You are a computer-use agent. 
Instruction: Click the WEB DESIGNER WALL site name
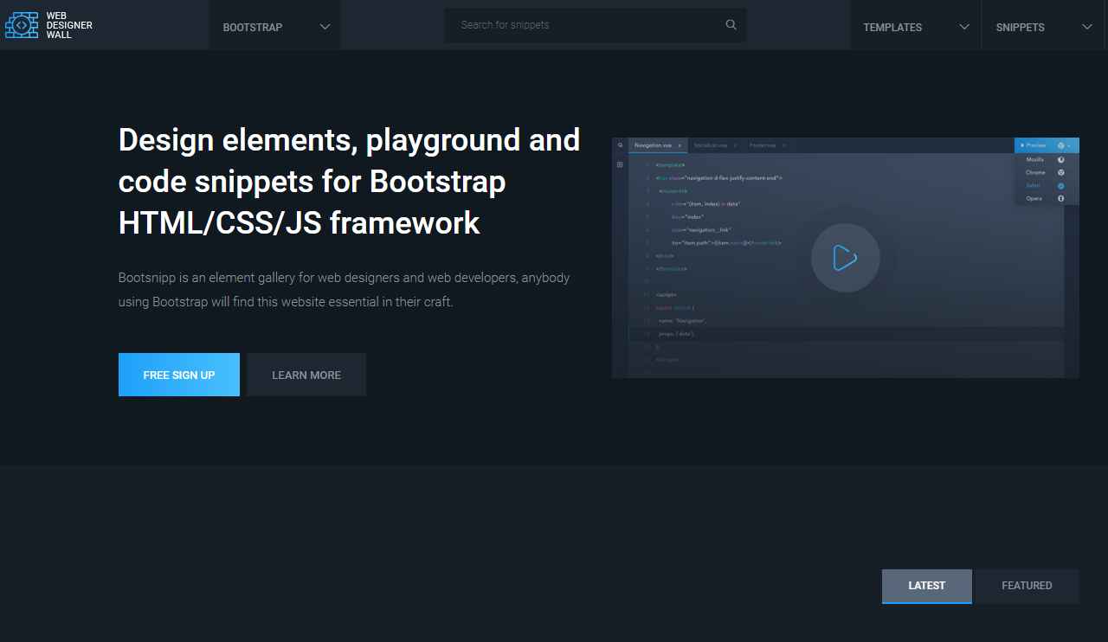click(x=69, y=25)
